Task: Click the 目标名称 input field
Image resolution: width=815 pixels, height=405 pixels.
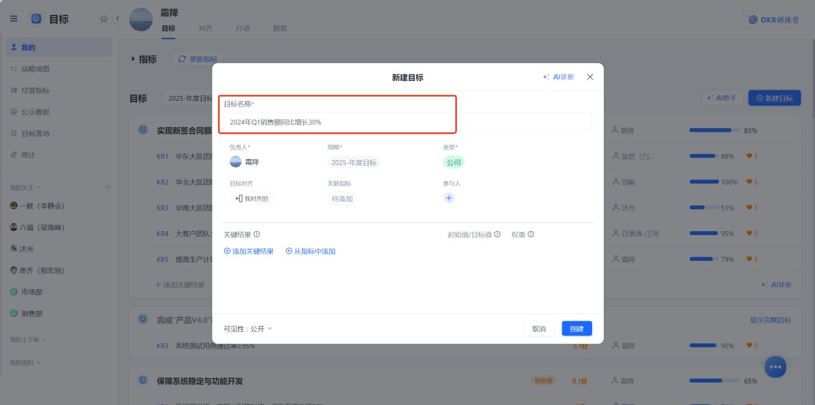Action: pos(407,122)
